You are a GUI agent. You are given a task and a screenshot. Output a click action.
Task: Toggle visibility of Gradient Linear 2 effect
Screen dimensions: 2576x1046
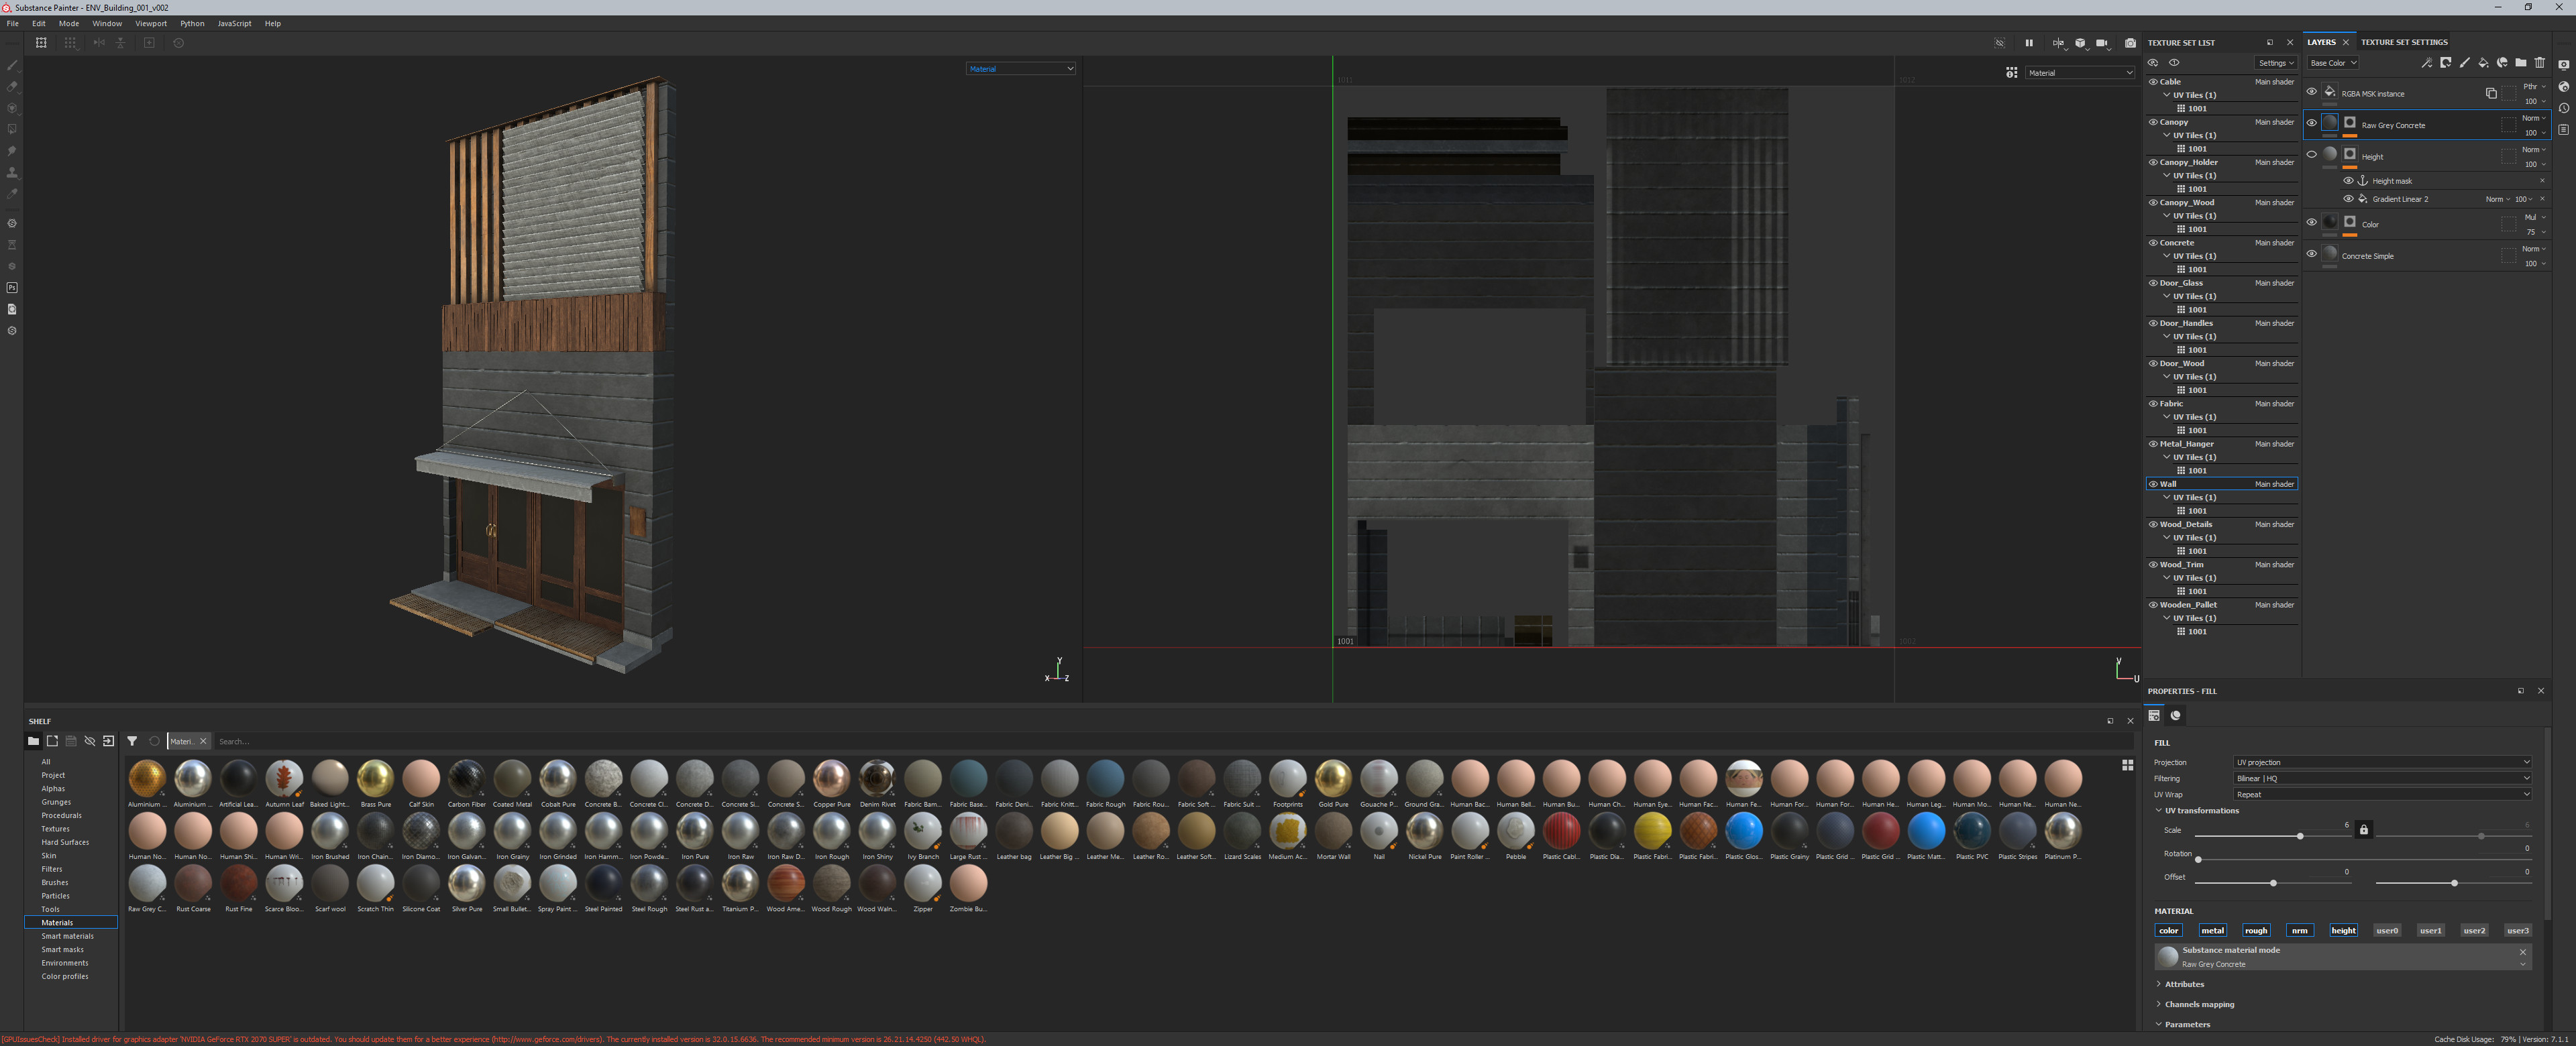pyautogui.click(x=2348, y=198)
